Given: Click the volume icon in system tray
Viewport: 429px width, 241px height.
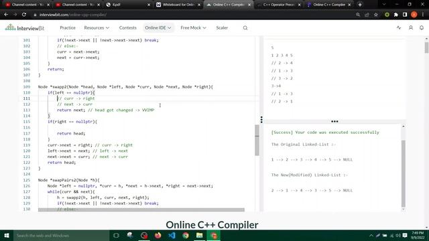Looking at the screenshot, I should pos(398,236).
